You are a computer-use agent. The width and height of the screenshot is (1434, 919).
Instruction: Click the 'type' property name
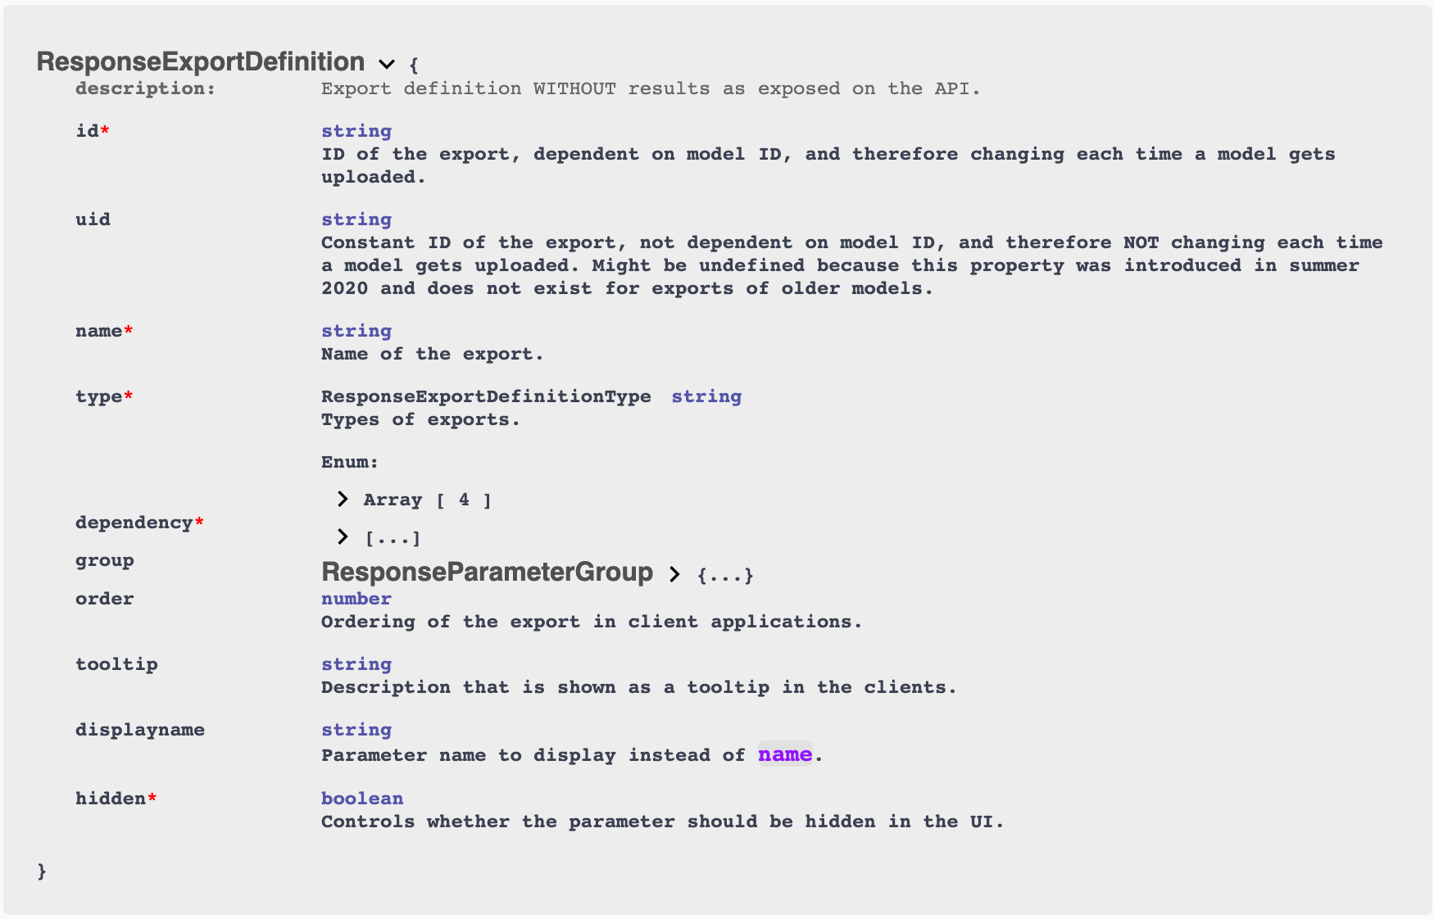(x=98, y=396)
